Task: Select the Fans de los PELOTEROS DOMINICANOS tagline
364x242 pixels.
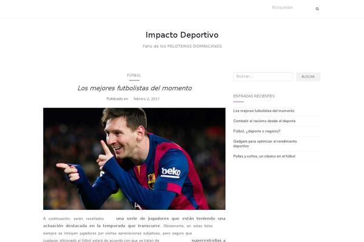Action: click(x=182, y=47)
